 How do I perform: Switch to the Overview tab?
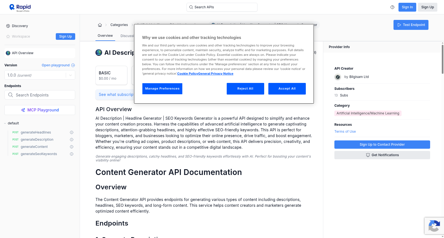click(105, 36)
